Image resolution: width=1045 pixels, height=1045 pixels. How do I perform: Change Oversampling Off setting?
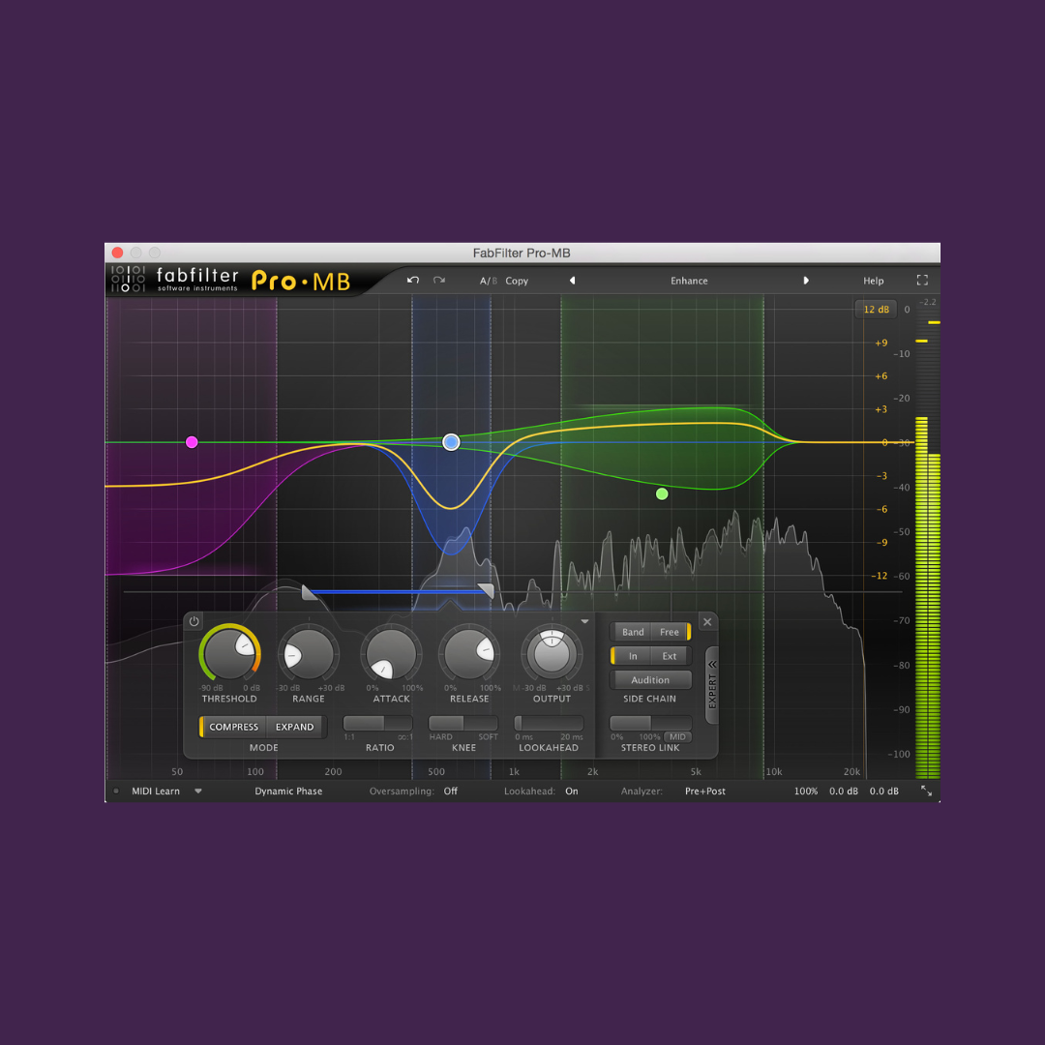[x=451, y=791]
